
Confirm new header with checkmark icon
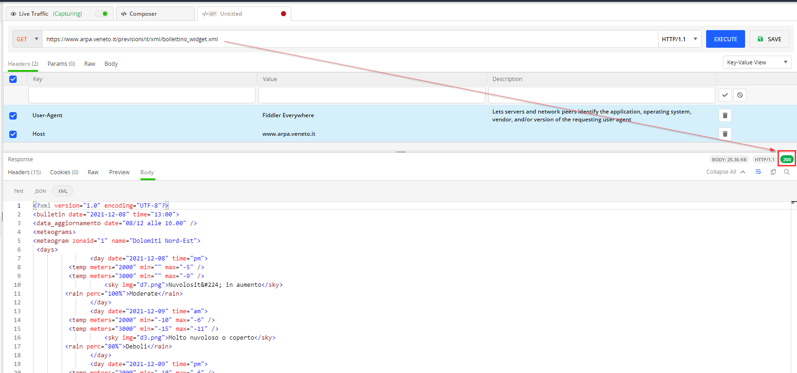pyautogui.click(x=725, y=95)
